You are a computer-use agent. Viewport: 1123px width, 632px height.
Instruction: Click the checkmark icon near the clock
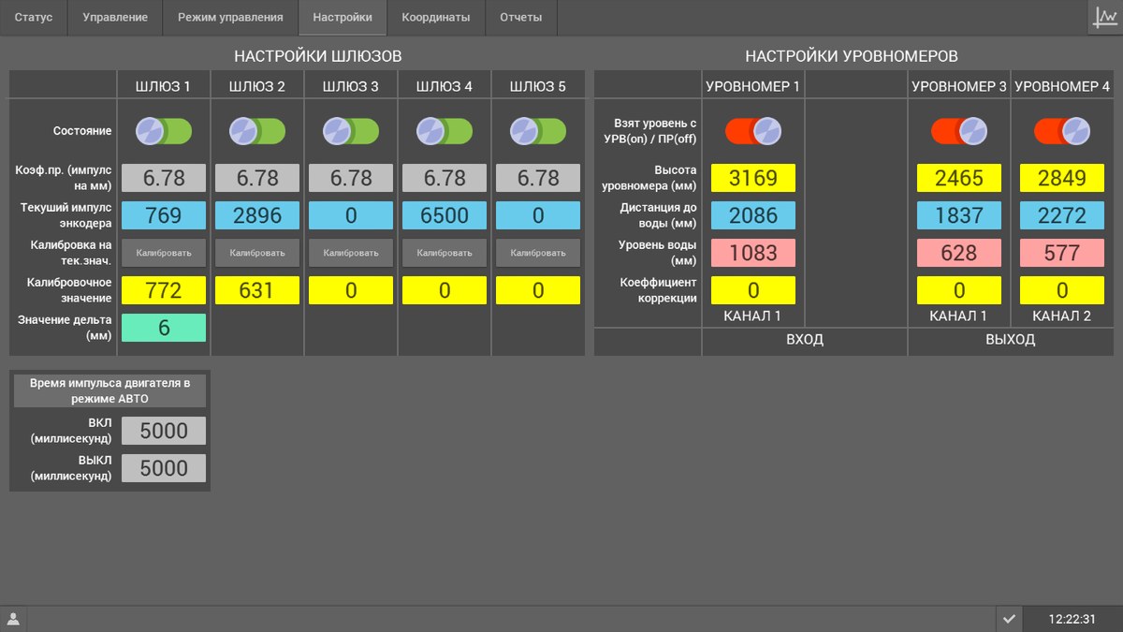pos(1009,619)
